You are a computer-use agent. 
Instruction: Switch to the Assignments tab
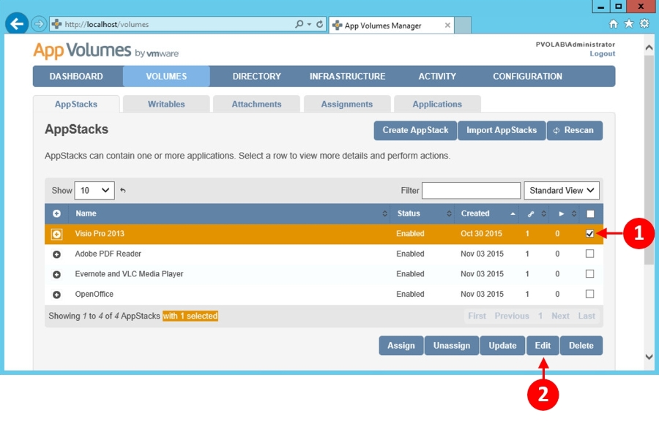click(x=347, y=104)
